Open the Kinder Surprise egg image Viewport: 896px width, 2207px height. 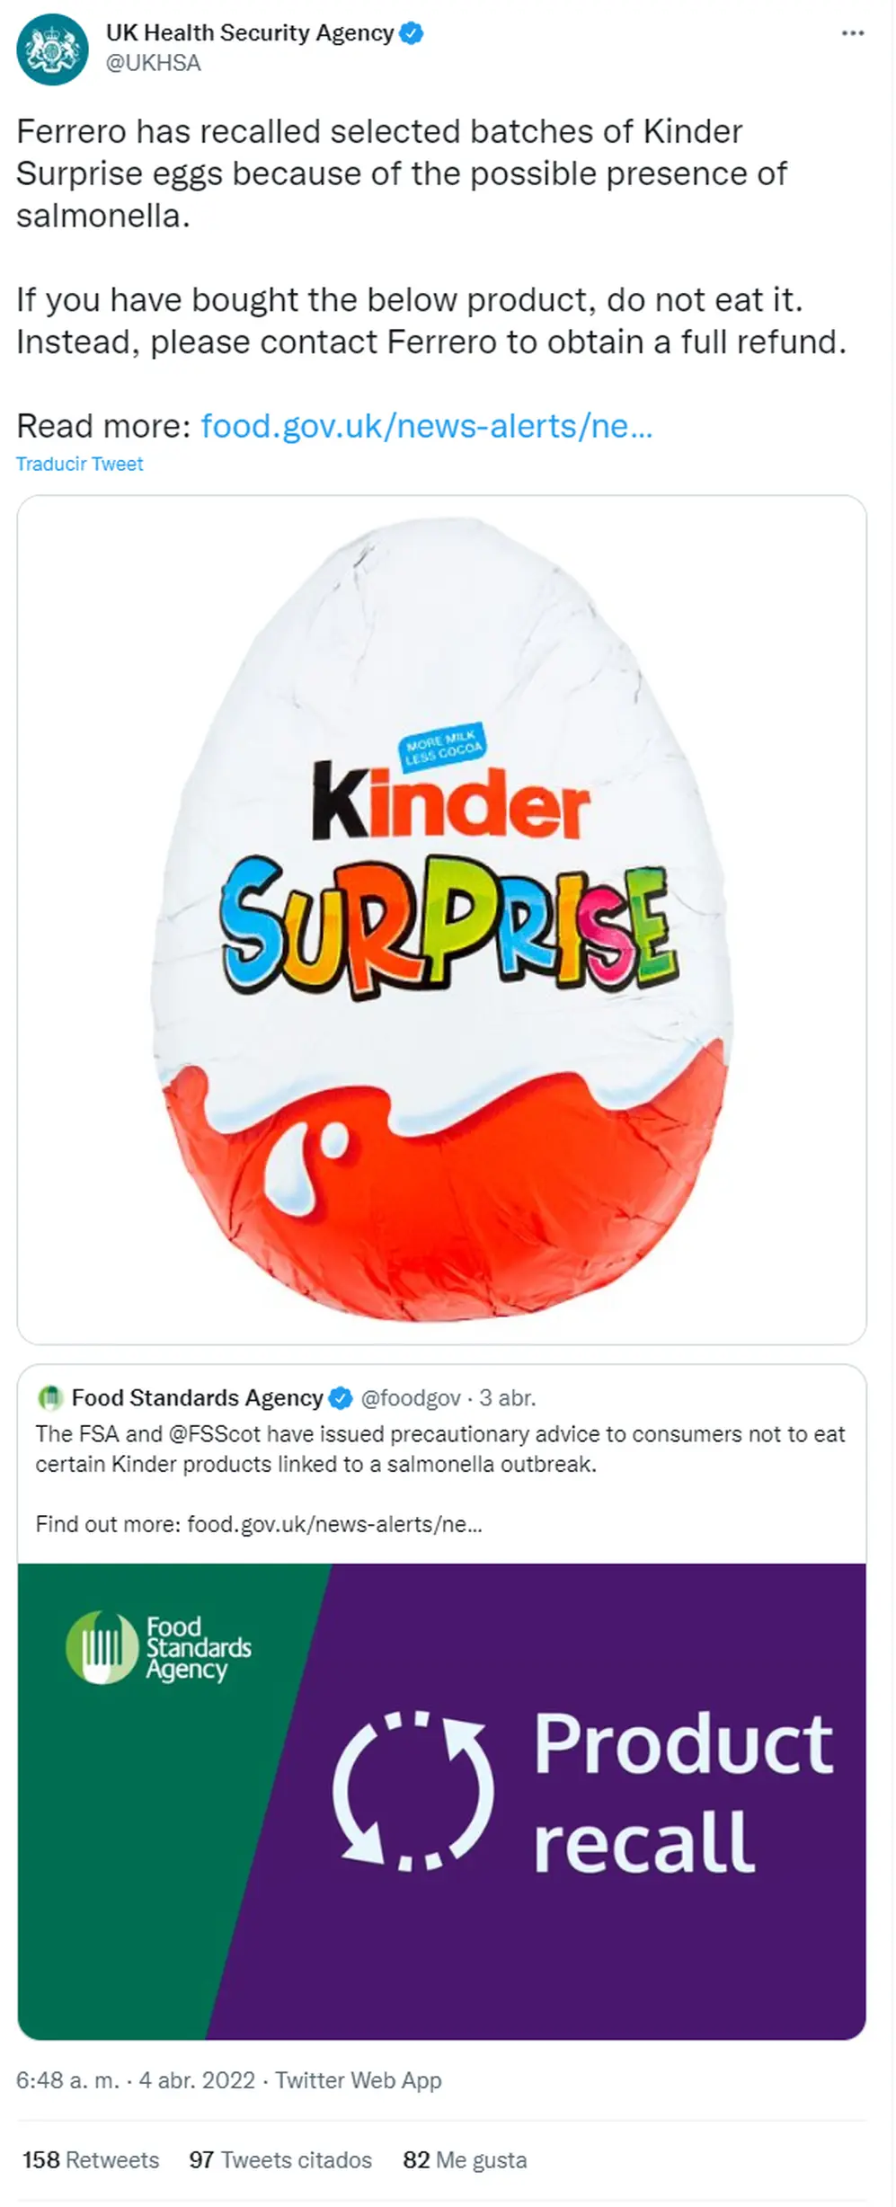pyautogui.click(x=441, y=919)
